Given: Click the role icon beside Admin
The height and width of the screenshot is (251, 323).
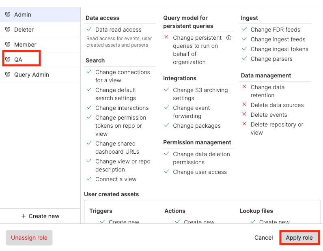Looking at the screenshot, I should click(7, 15).
